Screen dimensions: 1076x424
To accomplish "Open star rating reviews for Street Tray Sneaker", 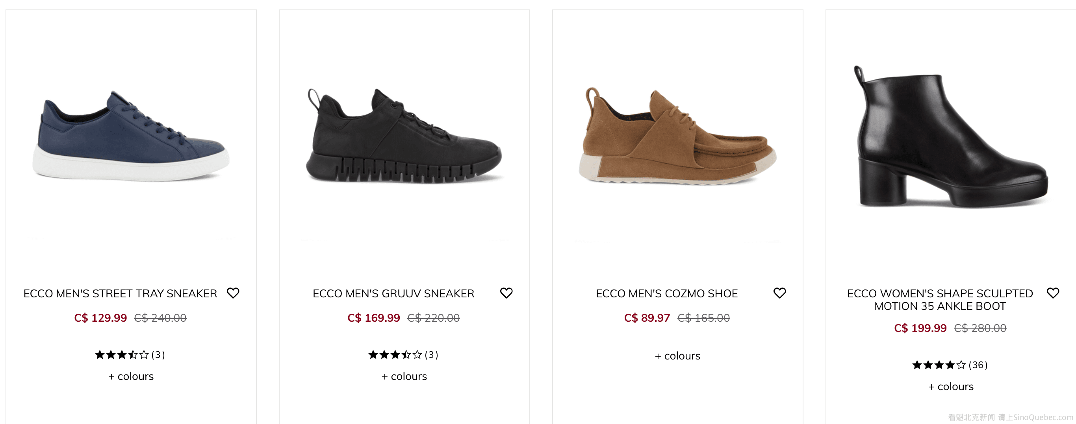I will click(130, 355).
